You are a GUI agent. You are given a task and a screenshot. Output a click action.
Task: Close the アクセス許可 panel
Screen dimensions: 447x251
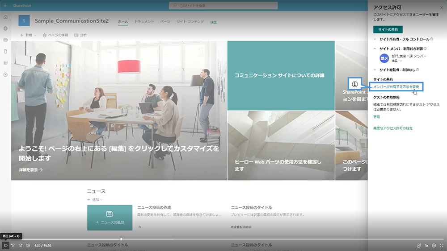click(442, 8)
